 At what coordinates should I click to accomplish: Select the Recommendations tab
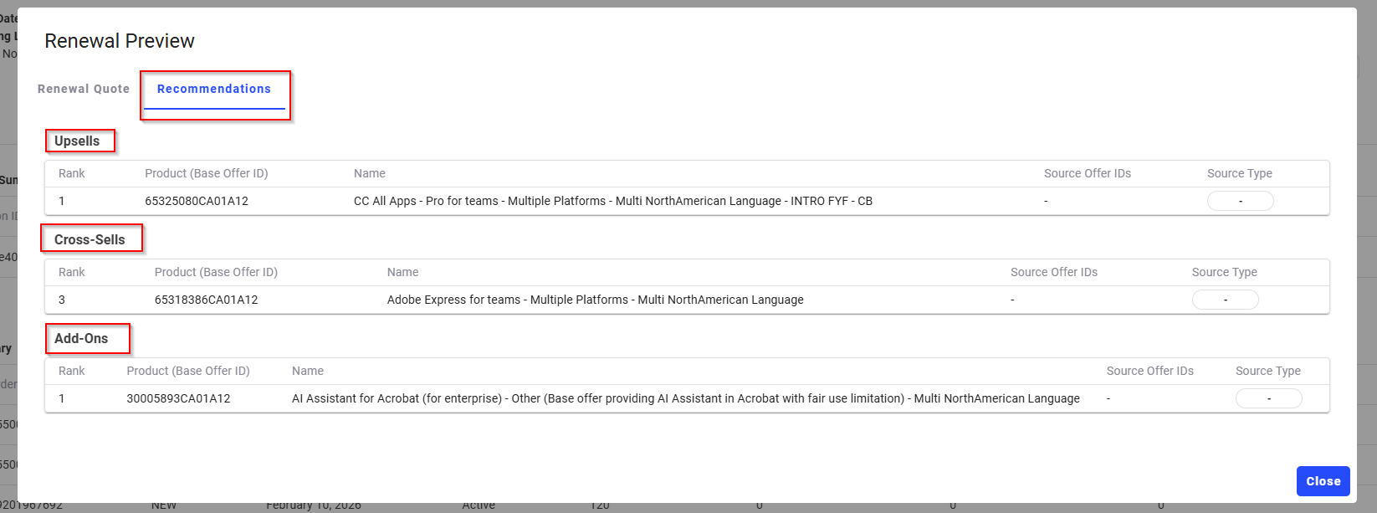click(x=214, y=89)
